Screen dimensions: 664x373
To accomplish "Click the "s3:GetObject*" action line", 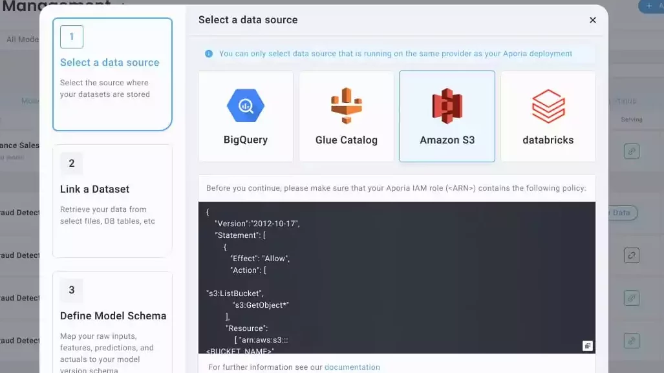I will click(x=261, y=305).
